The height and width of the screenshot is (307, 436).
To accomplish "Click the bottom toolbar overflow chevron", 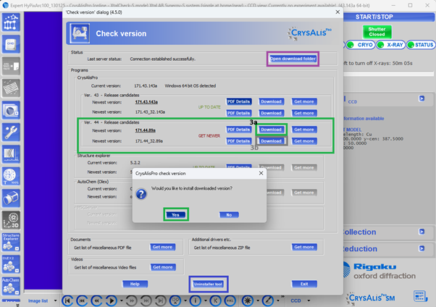I will pyautogui.click(x=283, y=296).
